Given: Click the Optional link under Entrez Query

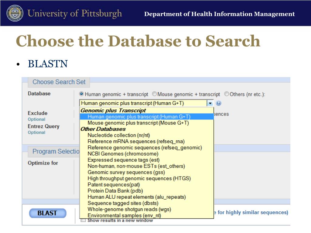Looking at the screenshot, I should pos(36,132).
